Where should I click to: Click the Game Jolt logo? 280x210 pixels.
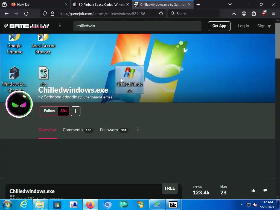[27, 26]
